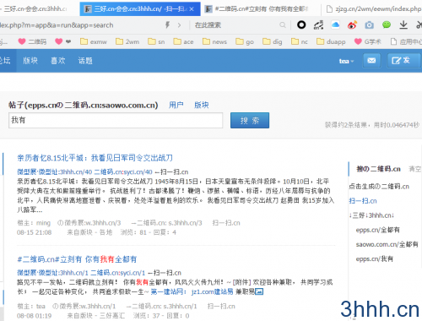Screen dimensions: 422x321
Task: Open the 第一建站网 link
Action: 169,291
